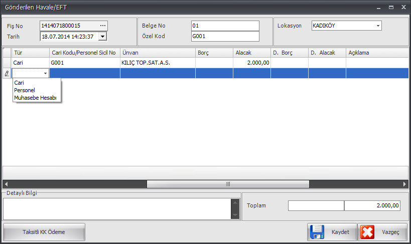Select the G001 cell in the grid
Image resolution: width=411 pixels, height=244 pixels.
[x=85, y=63]
